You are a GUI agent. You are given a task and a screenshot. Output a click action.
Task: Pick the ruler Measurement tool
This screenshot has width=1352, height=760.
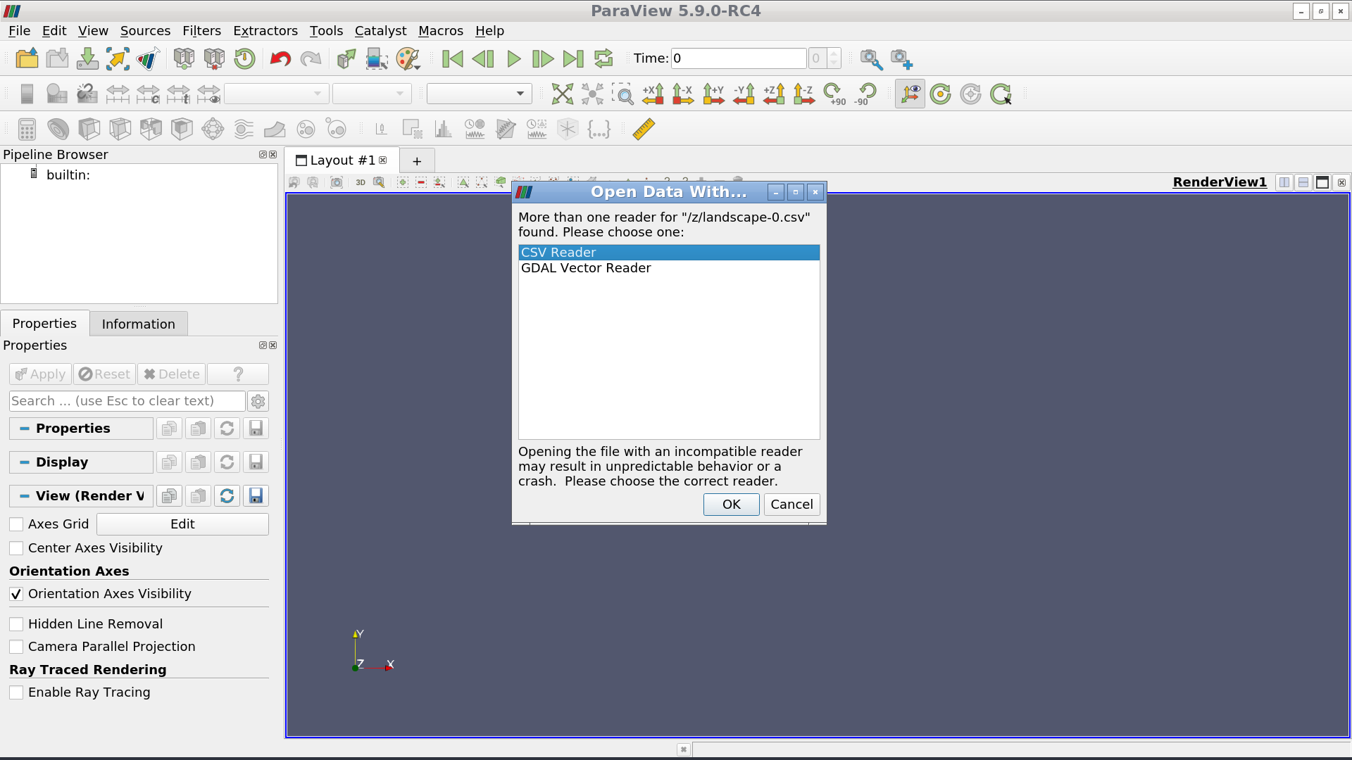pyautogui.click(x=642, y=129)
